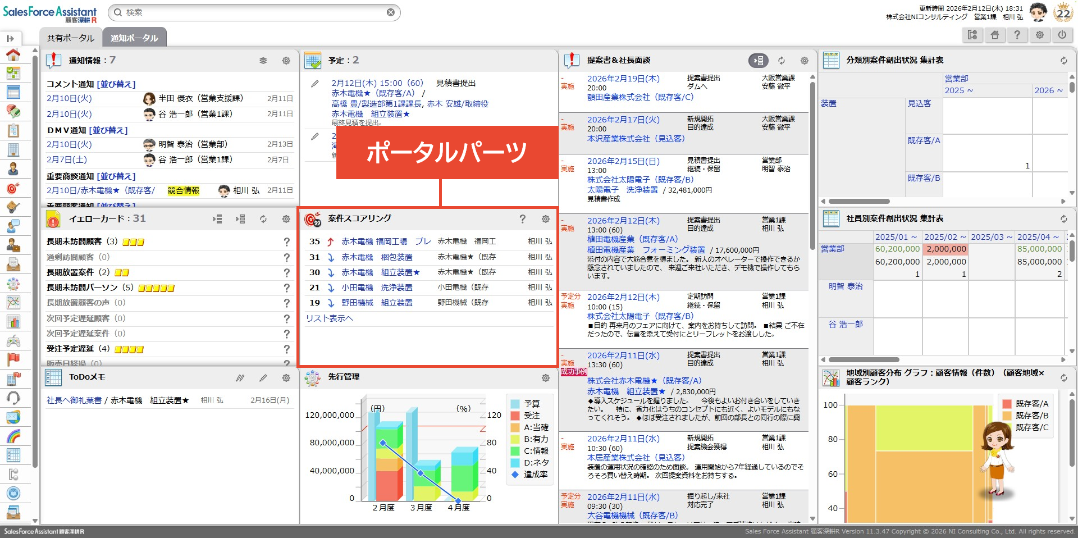Viewport: 1078px width, 538px height.
Task: Click the power/logout icon at top right
Action: (x=1062, y=35)
